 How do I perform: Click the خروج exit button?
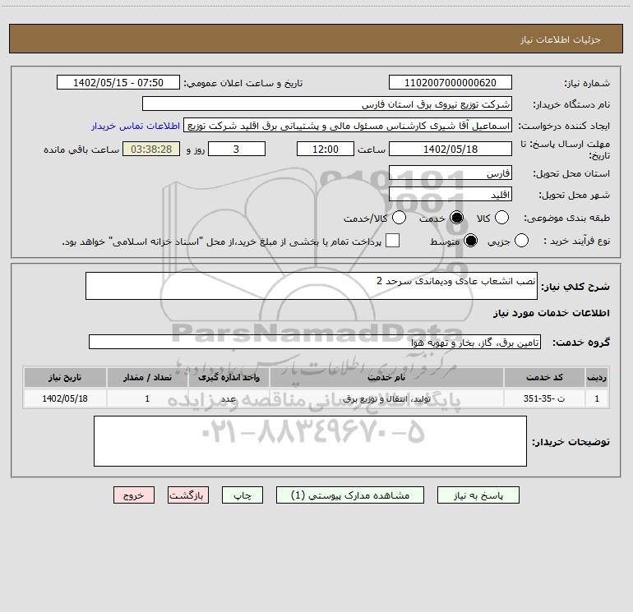tap(134, 495)
